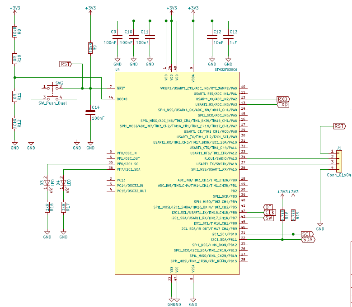Select the J1 connector symbol
Screen dimensions: 352x307
click(339, 161)
